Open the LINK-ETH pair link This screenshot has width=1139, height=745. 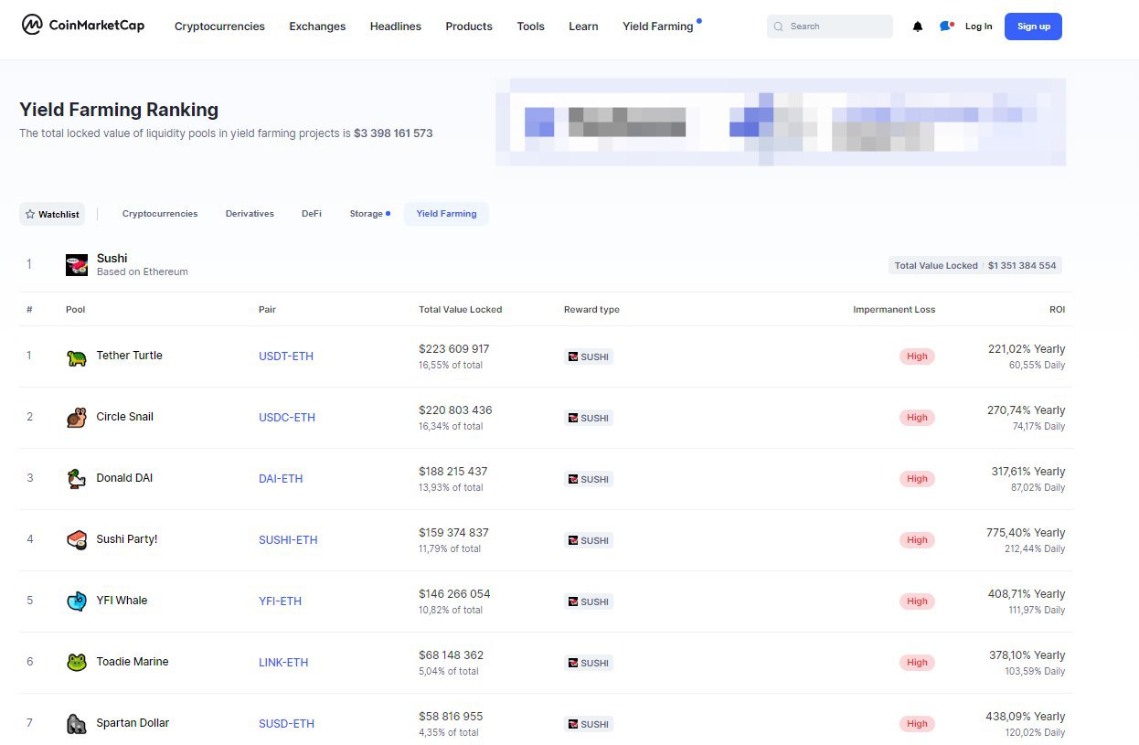click(283, 663)
